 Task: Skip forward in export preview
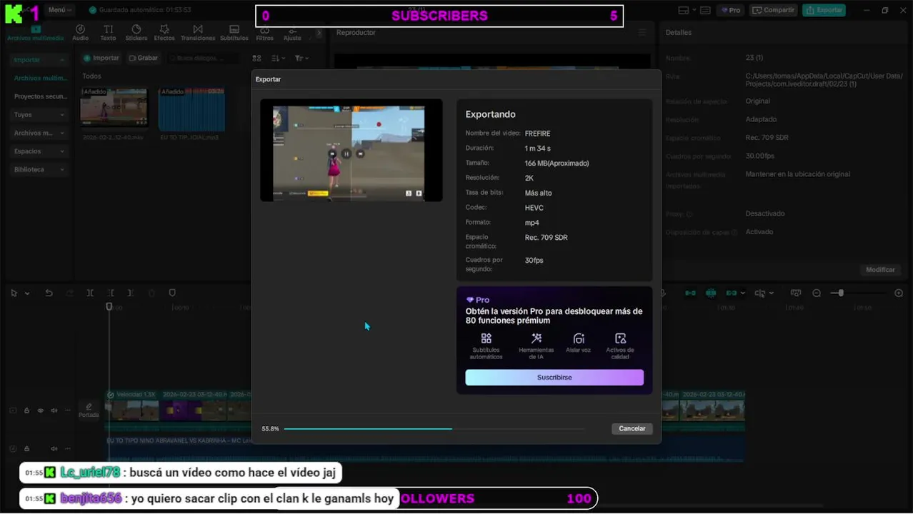360,153
